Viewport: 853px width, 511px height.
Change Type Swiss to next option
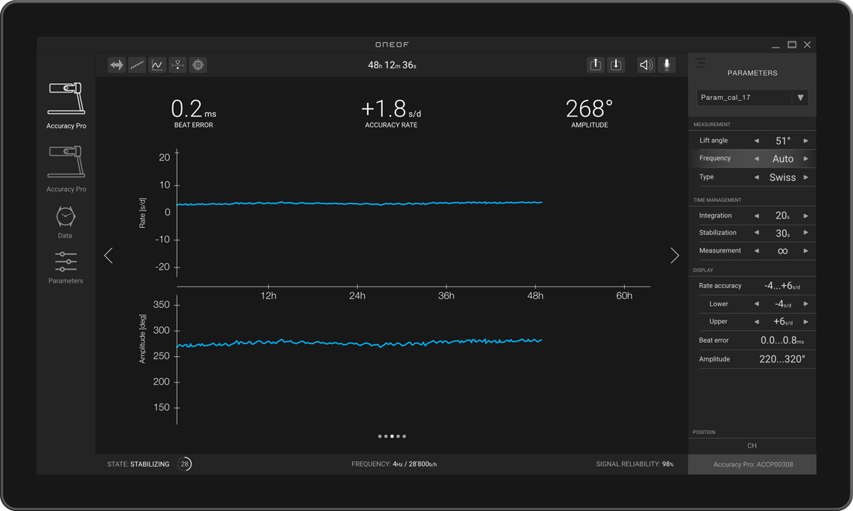coord(806,177)
